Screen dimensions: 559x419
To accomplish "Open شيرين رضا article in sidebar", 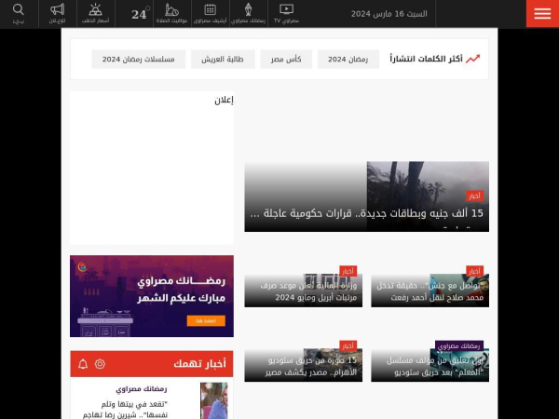I will tap(125, 410).
